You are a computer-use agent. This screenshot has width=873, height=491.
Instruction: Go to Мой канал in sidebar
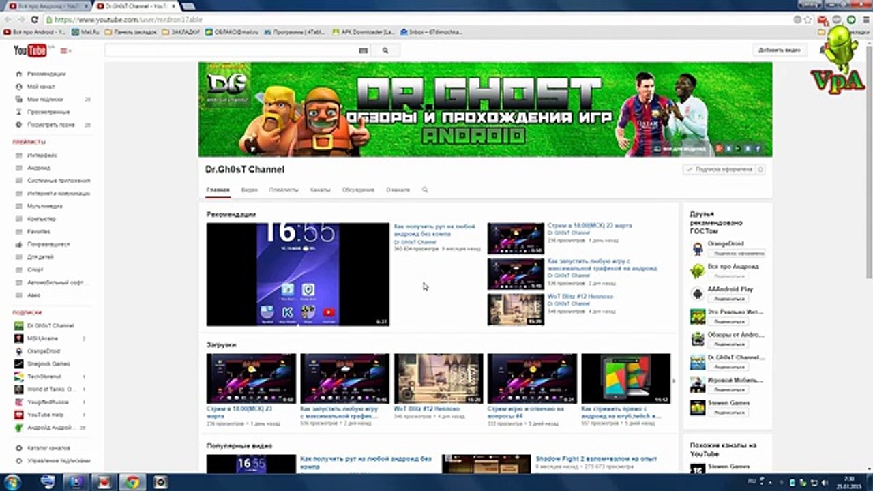41,87
